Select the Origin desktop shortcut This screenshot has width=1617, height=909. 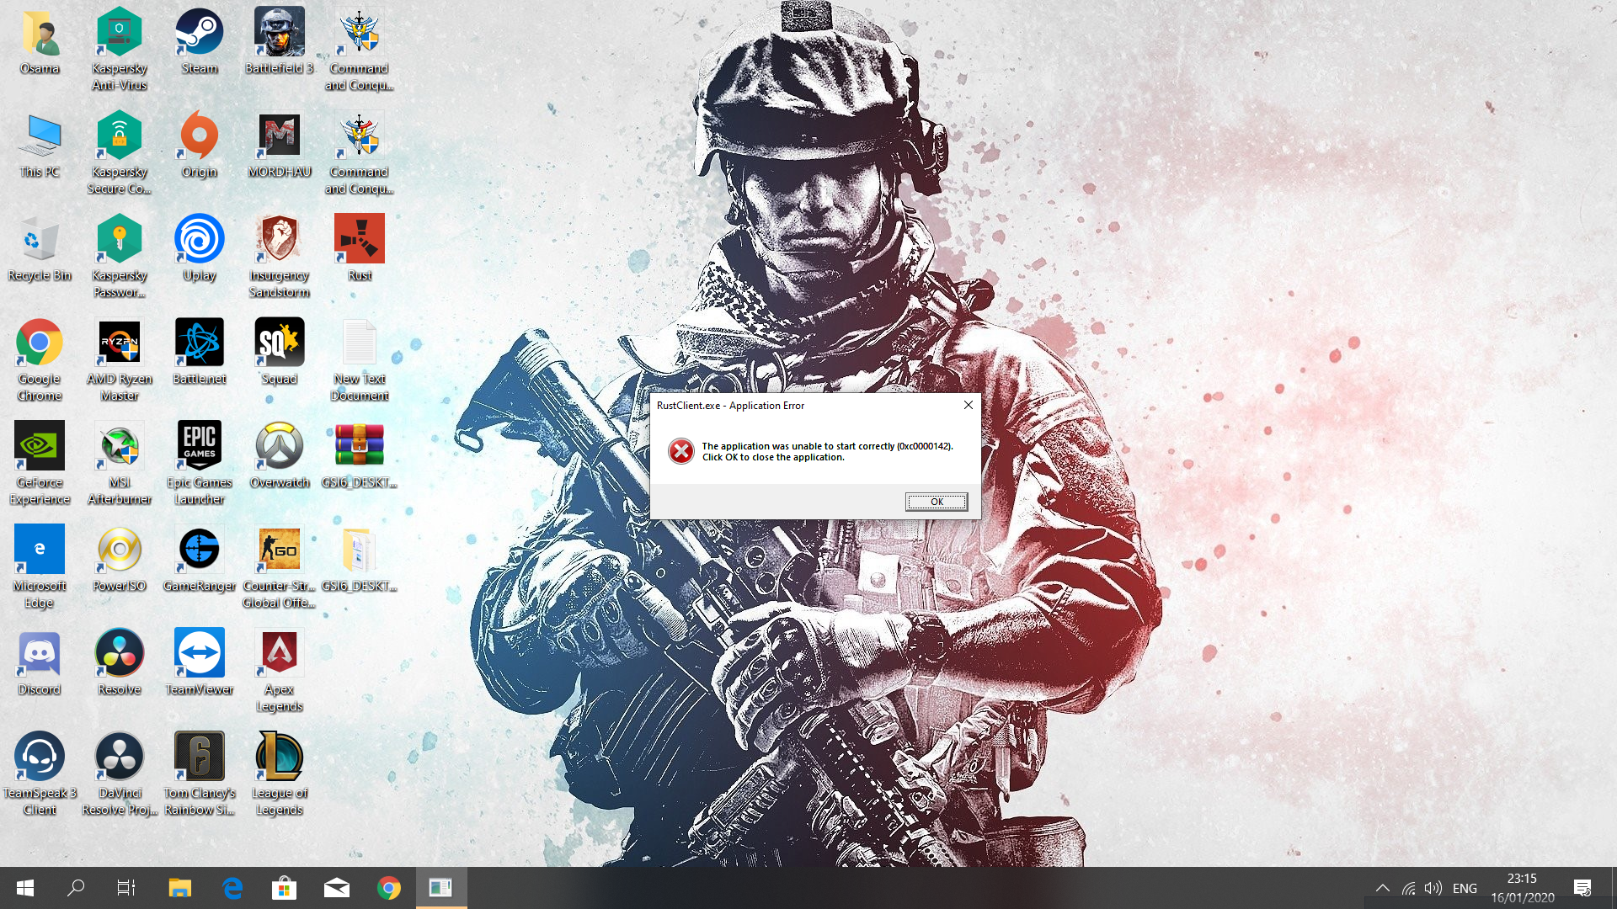pyautogui.click(x=200, y=136)
